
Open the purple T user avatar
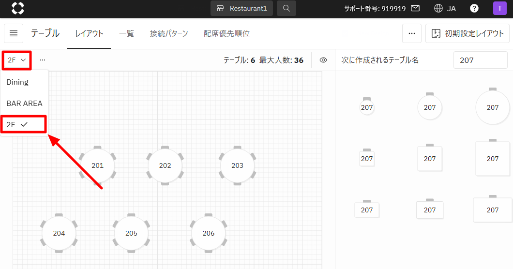499,8
